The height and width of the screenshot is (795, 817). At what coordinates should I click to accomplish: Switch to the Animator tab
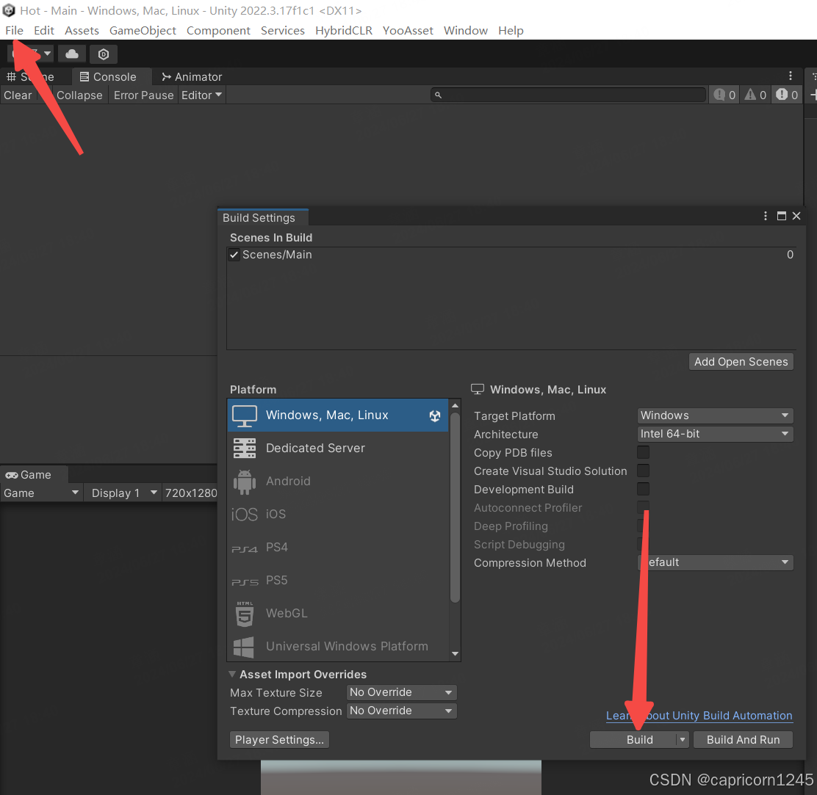pyautogui.click(x=192, y=77)
